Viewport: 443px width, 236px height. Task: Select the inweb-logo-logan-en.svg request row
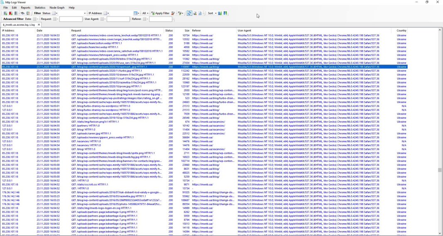(x=204, y=208)
